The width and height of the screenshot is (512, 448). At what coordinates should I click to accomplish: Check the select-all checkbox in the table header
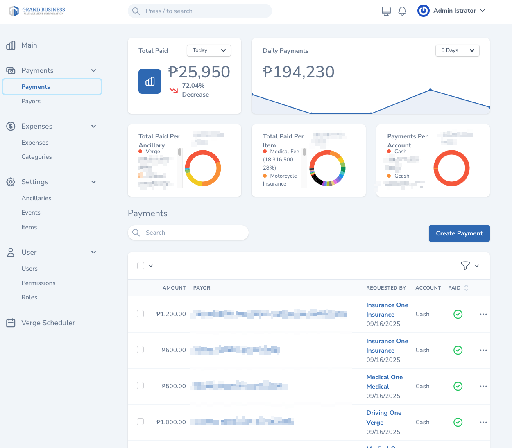click(140, 266)
